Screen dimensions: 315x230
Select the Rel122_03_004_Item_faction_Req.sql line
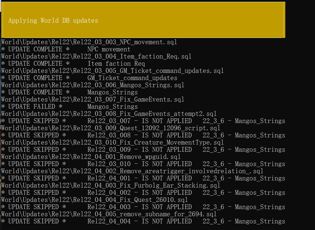[96, 56]
